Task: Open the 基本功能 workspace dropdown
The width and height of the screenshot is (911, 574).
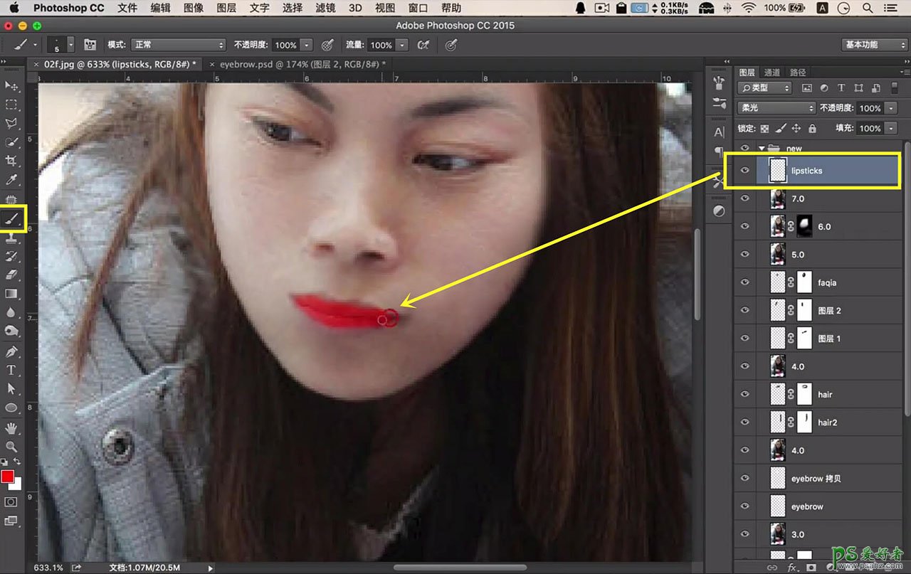Action: [x=873, y=45]
